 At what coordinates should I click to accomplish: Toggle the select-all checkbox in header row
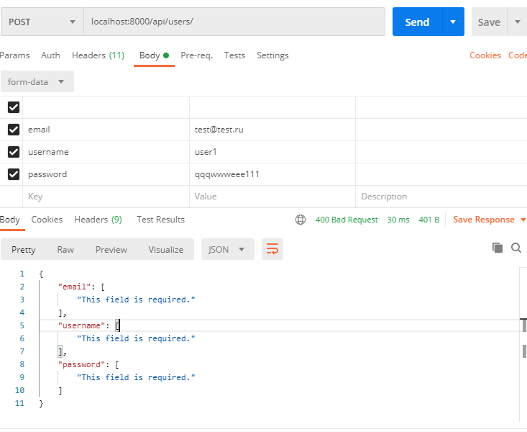[14, 107]
